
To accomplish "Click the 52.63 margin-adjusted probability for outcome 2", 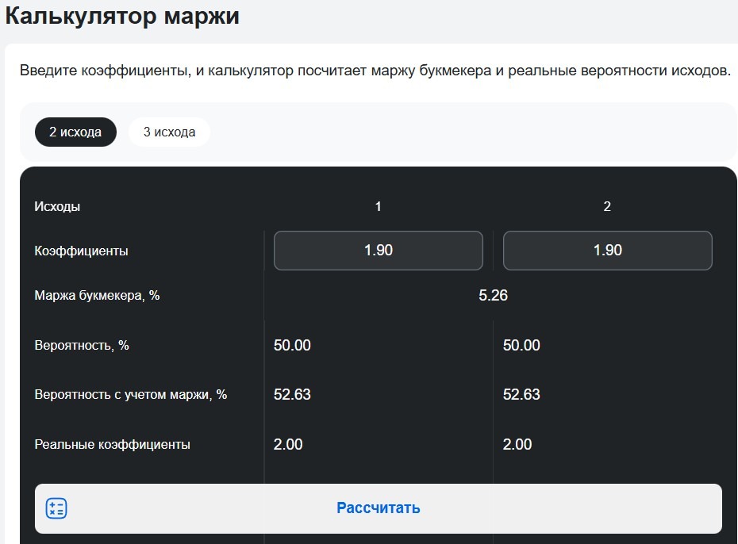I will 521,395.
